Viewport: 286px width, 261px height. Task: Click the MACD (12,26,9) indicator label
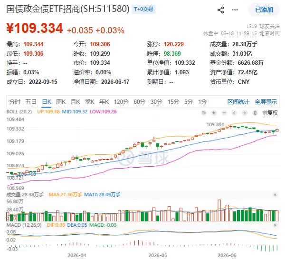tap(24, 225)
